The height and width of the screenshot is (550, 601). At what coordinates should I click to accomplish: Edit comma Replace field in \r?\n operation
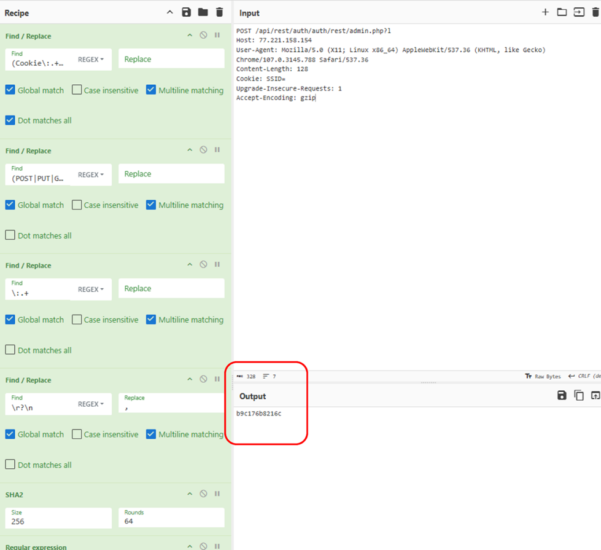171,403
